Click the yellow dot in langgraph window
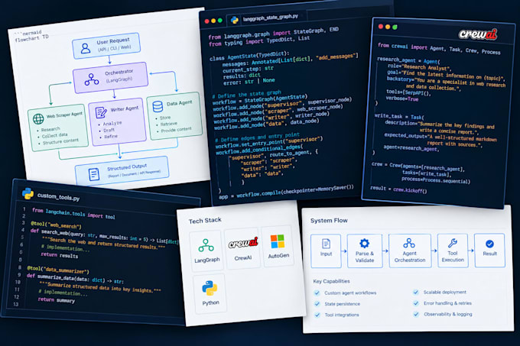 [213, 21]
